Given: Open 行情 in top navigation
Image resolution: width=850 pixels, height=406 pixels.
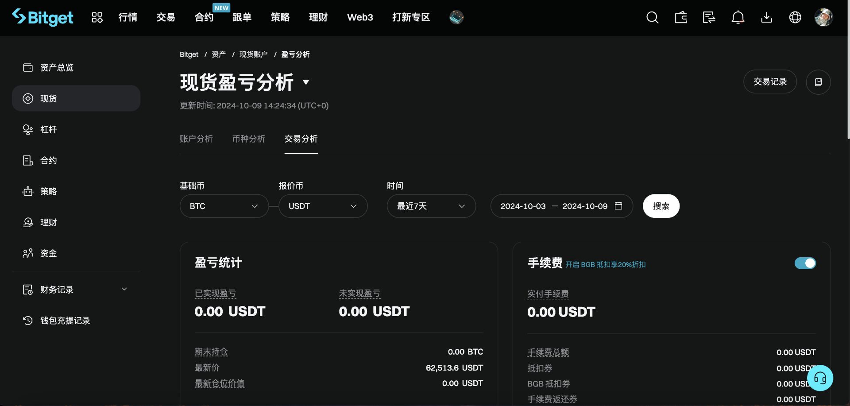Looking at the screenshot, I should click(x=128, y=17).
